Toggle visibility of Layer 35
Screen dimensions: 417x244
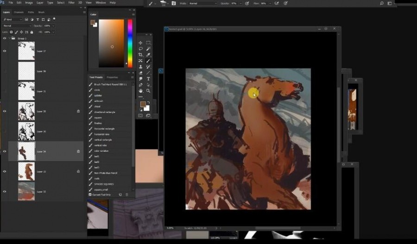click(x=5, y=112)
